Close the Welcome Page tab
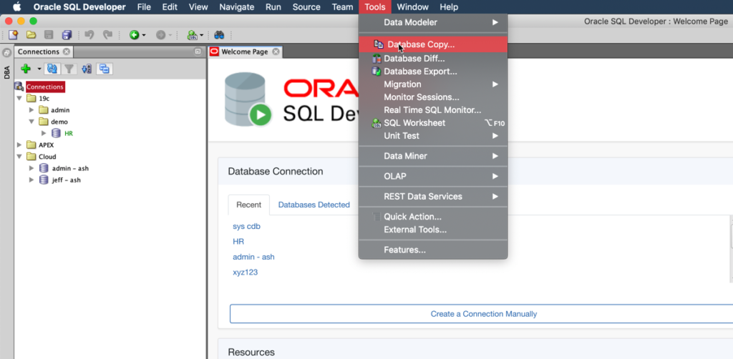 [x=276, y=51]
